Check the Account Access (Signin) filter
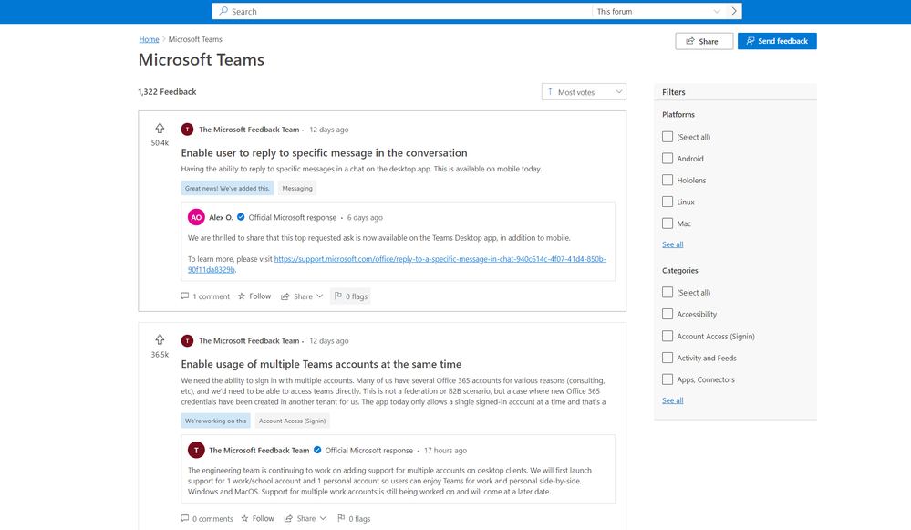911x530 pixels. click(x=668, y=336)
